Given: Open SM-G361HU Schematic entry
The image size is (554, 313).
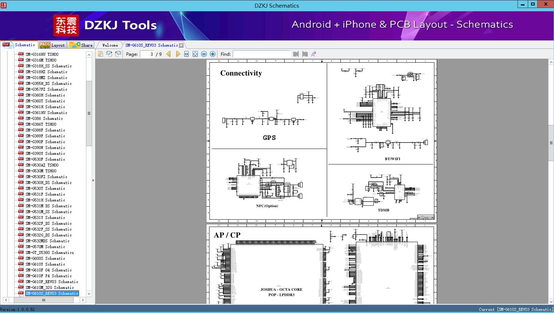Looking at the screenshot, I should [x=46, y=113].
